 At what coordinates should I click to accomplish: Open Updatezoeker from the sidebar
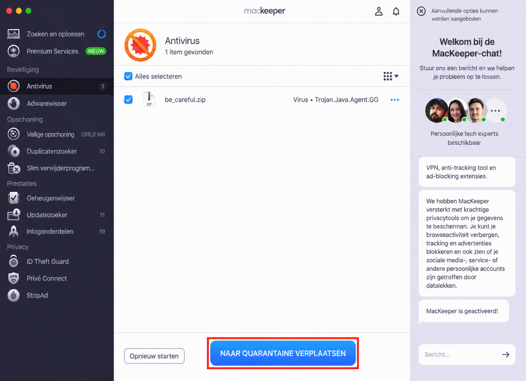57,215
